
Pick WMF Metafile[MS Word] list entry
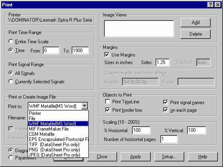(58, 123)
